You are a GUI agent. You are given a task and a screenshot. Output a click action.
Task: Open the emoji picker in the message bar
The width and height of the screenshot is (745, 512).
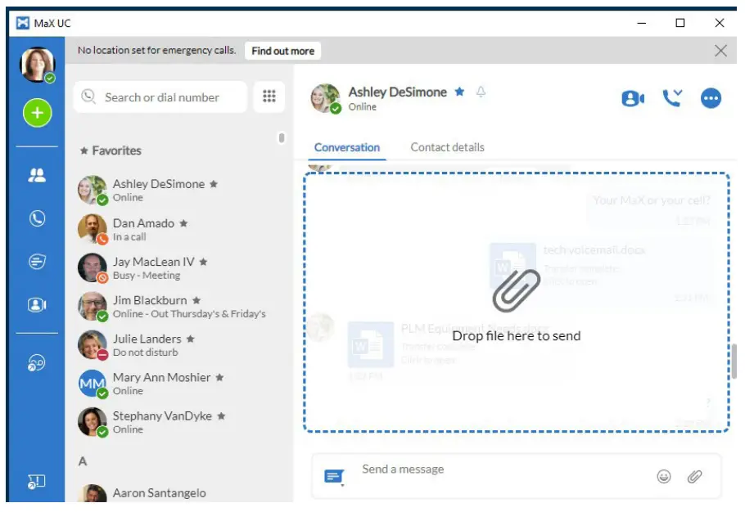pyautogui.click(x=663, y=473)
